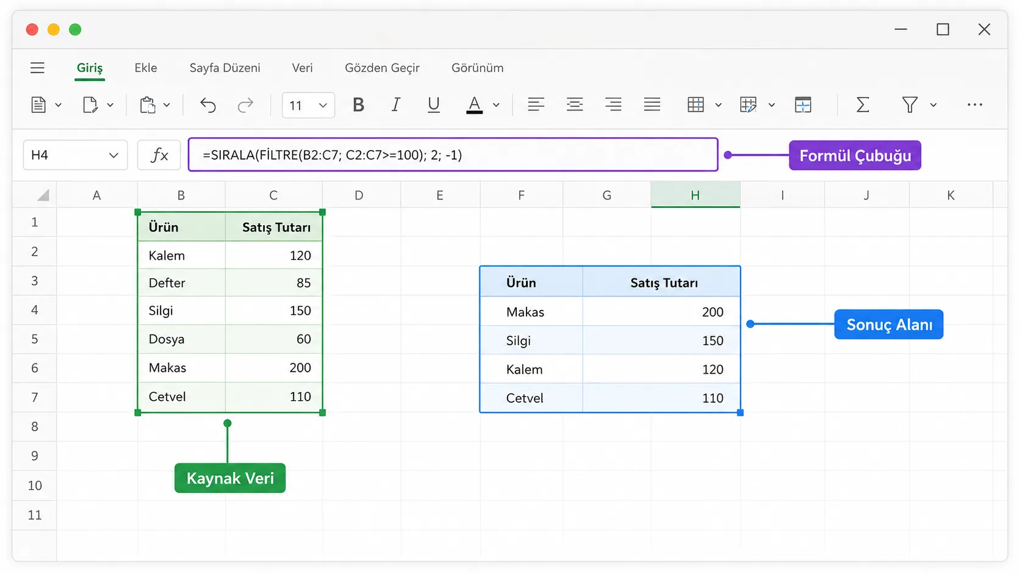Align text to the left
This screenshot has height=574, width=1020.
point(536,104)
